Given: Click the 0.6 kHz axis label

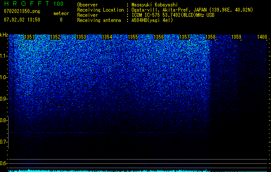Looking at the screenshot, I should 3,163.
